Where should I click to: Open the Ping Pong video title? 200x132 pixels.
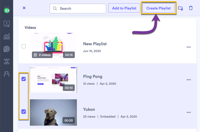pos(93,77)
